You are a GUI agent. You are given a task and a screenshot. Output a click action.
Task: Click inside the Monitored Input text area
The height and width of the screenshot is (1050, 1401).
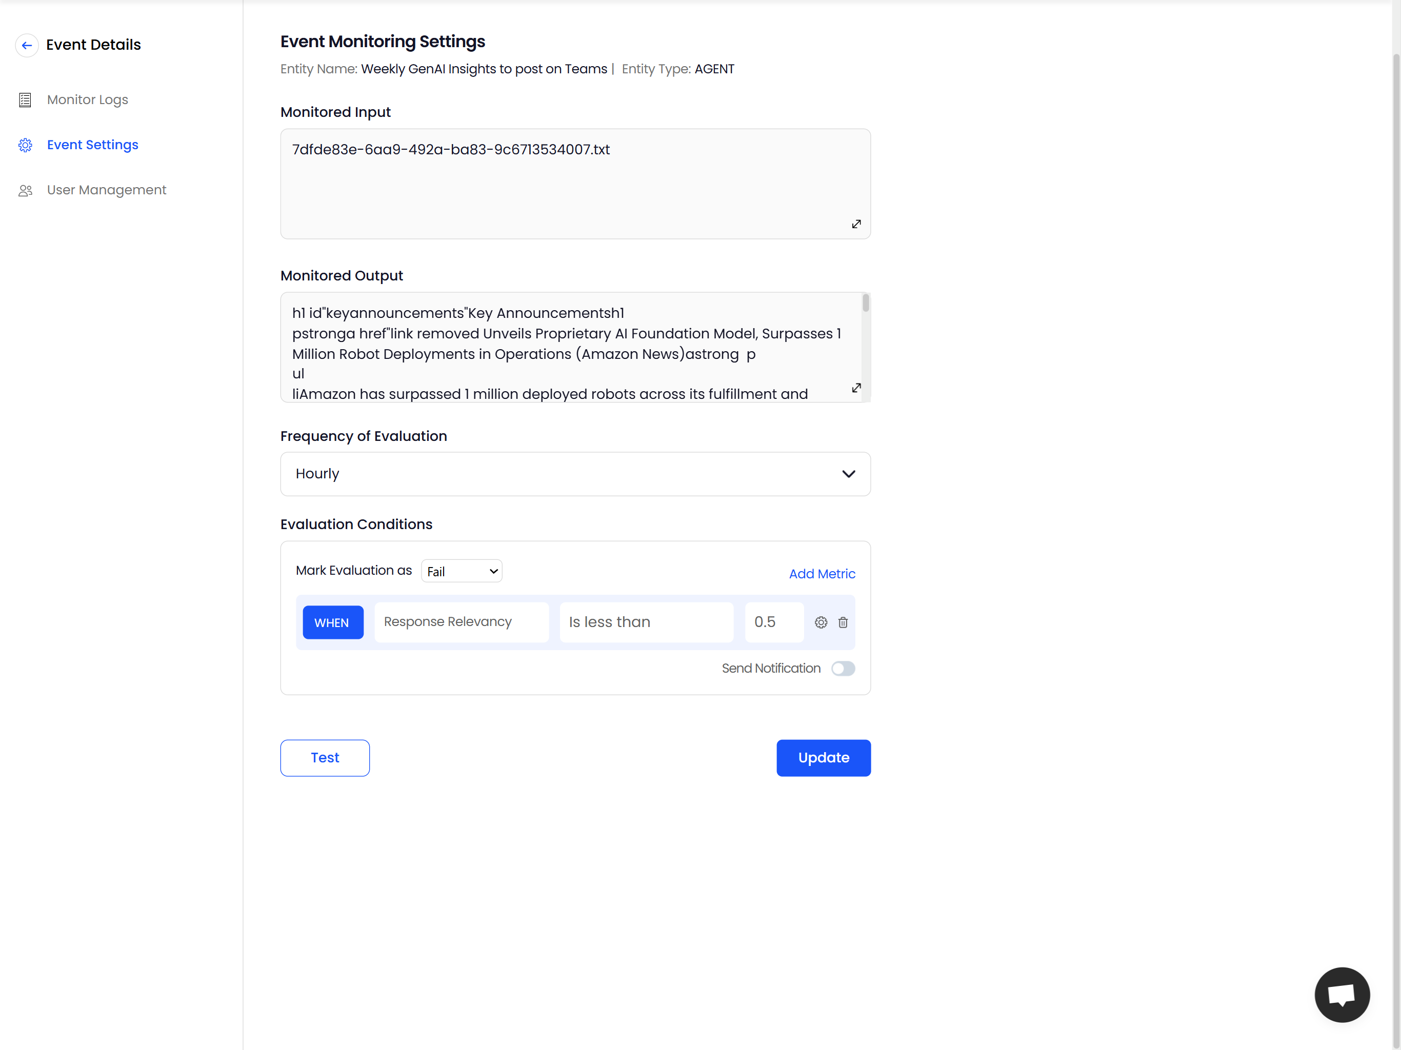coord(575,184)
